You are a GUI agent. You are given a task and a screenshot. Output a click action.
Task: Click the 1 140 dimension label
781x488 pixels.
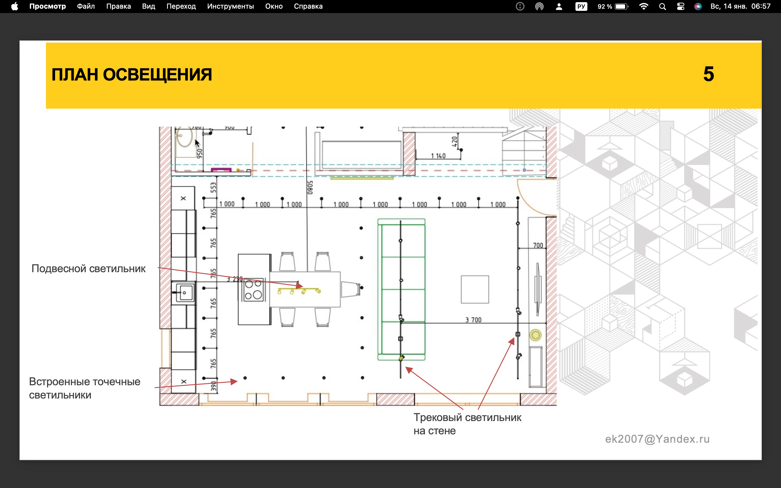coord(438,156)
